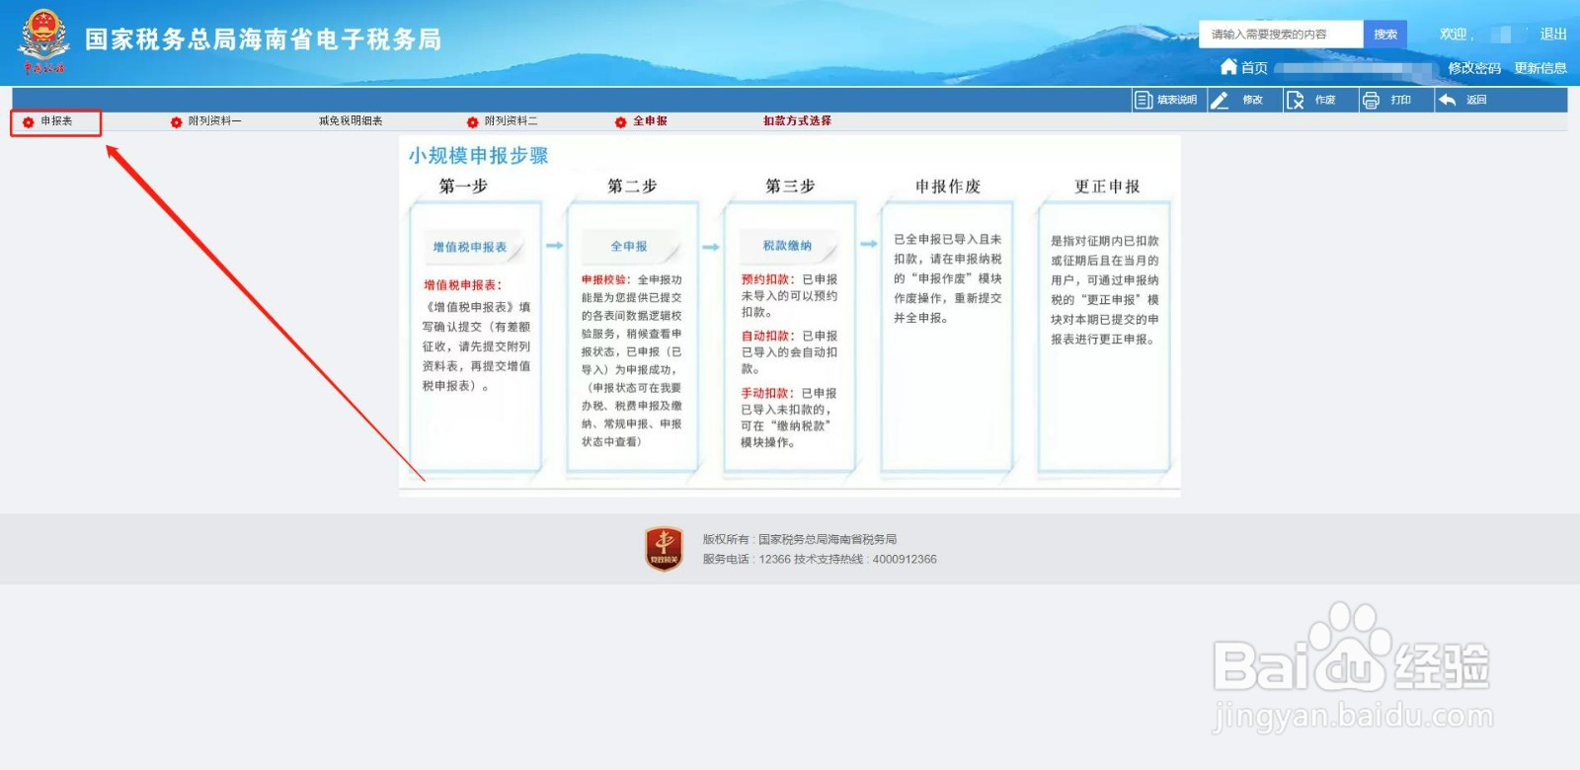1580x770 pixels.
Task: Go to 首页 via the house icon
Action: coord(1244,67)
